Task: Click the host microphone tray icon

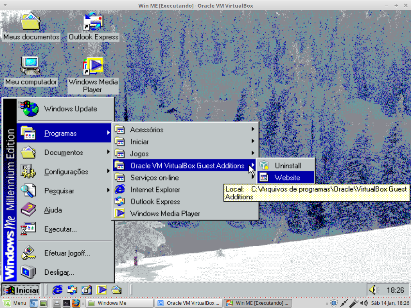Action: [x=354, y=303]
